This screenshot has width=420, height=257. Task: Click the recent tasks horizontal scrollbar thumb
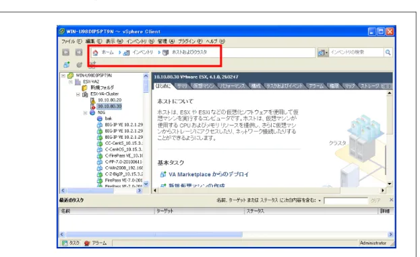tap(154, 235)
